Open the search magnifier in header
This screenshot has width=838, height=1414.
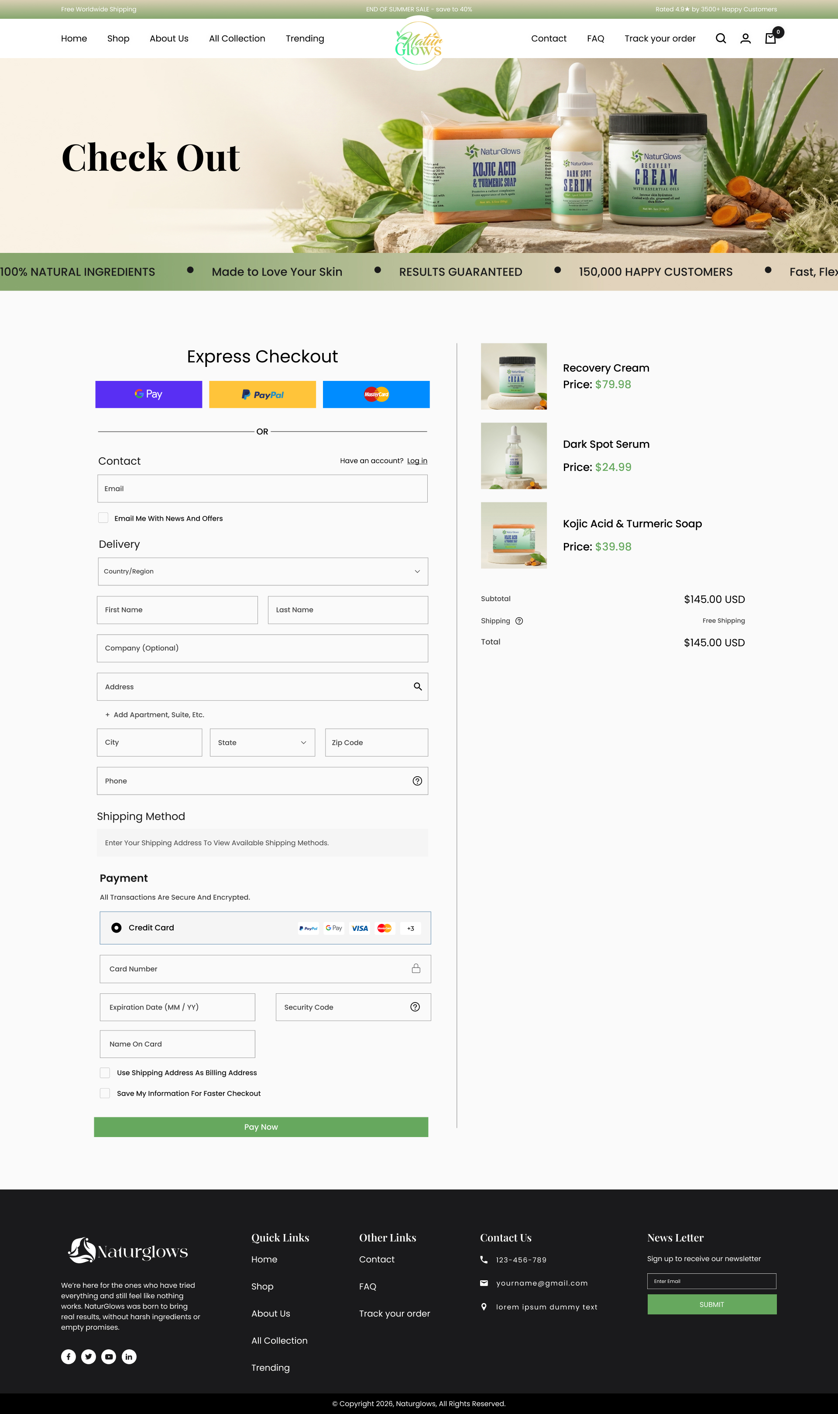click(721, 38)
